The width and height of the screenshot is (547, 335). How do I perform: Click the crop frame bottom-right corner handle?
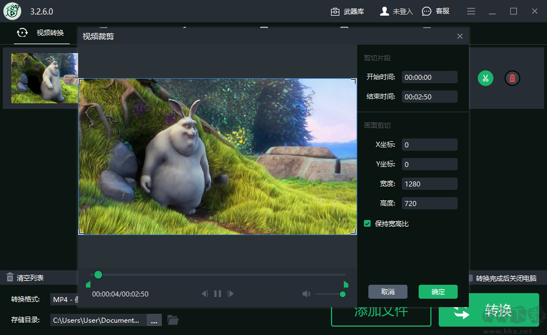point(354,232)
